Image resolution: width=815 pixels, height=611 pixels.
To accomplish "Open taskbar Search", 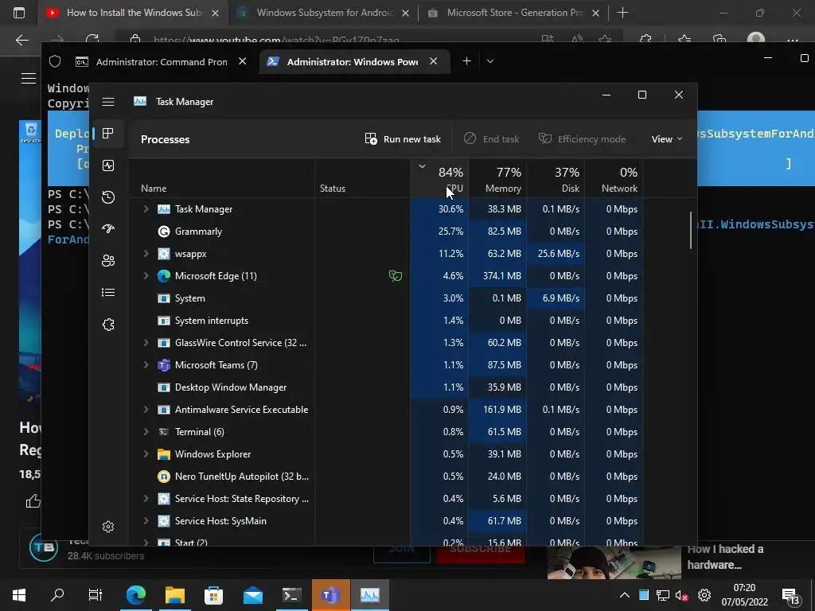I will click(57, 595).
